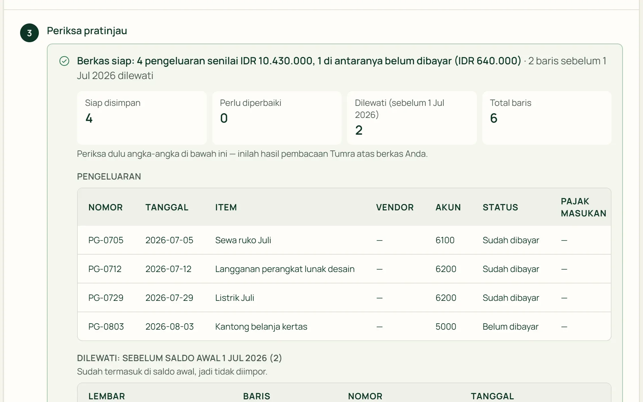Click the BARIS column header in skipped table

click(x=257, y=396)
